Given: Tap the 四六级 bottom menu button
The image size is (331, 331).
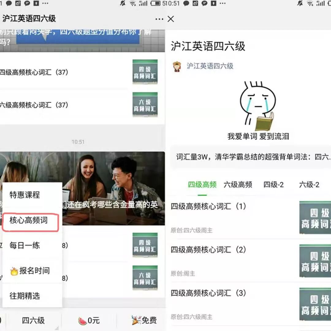Looking at the screenshot, I should coord(33,321).
